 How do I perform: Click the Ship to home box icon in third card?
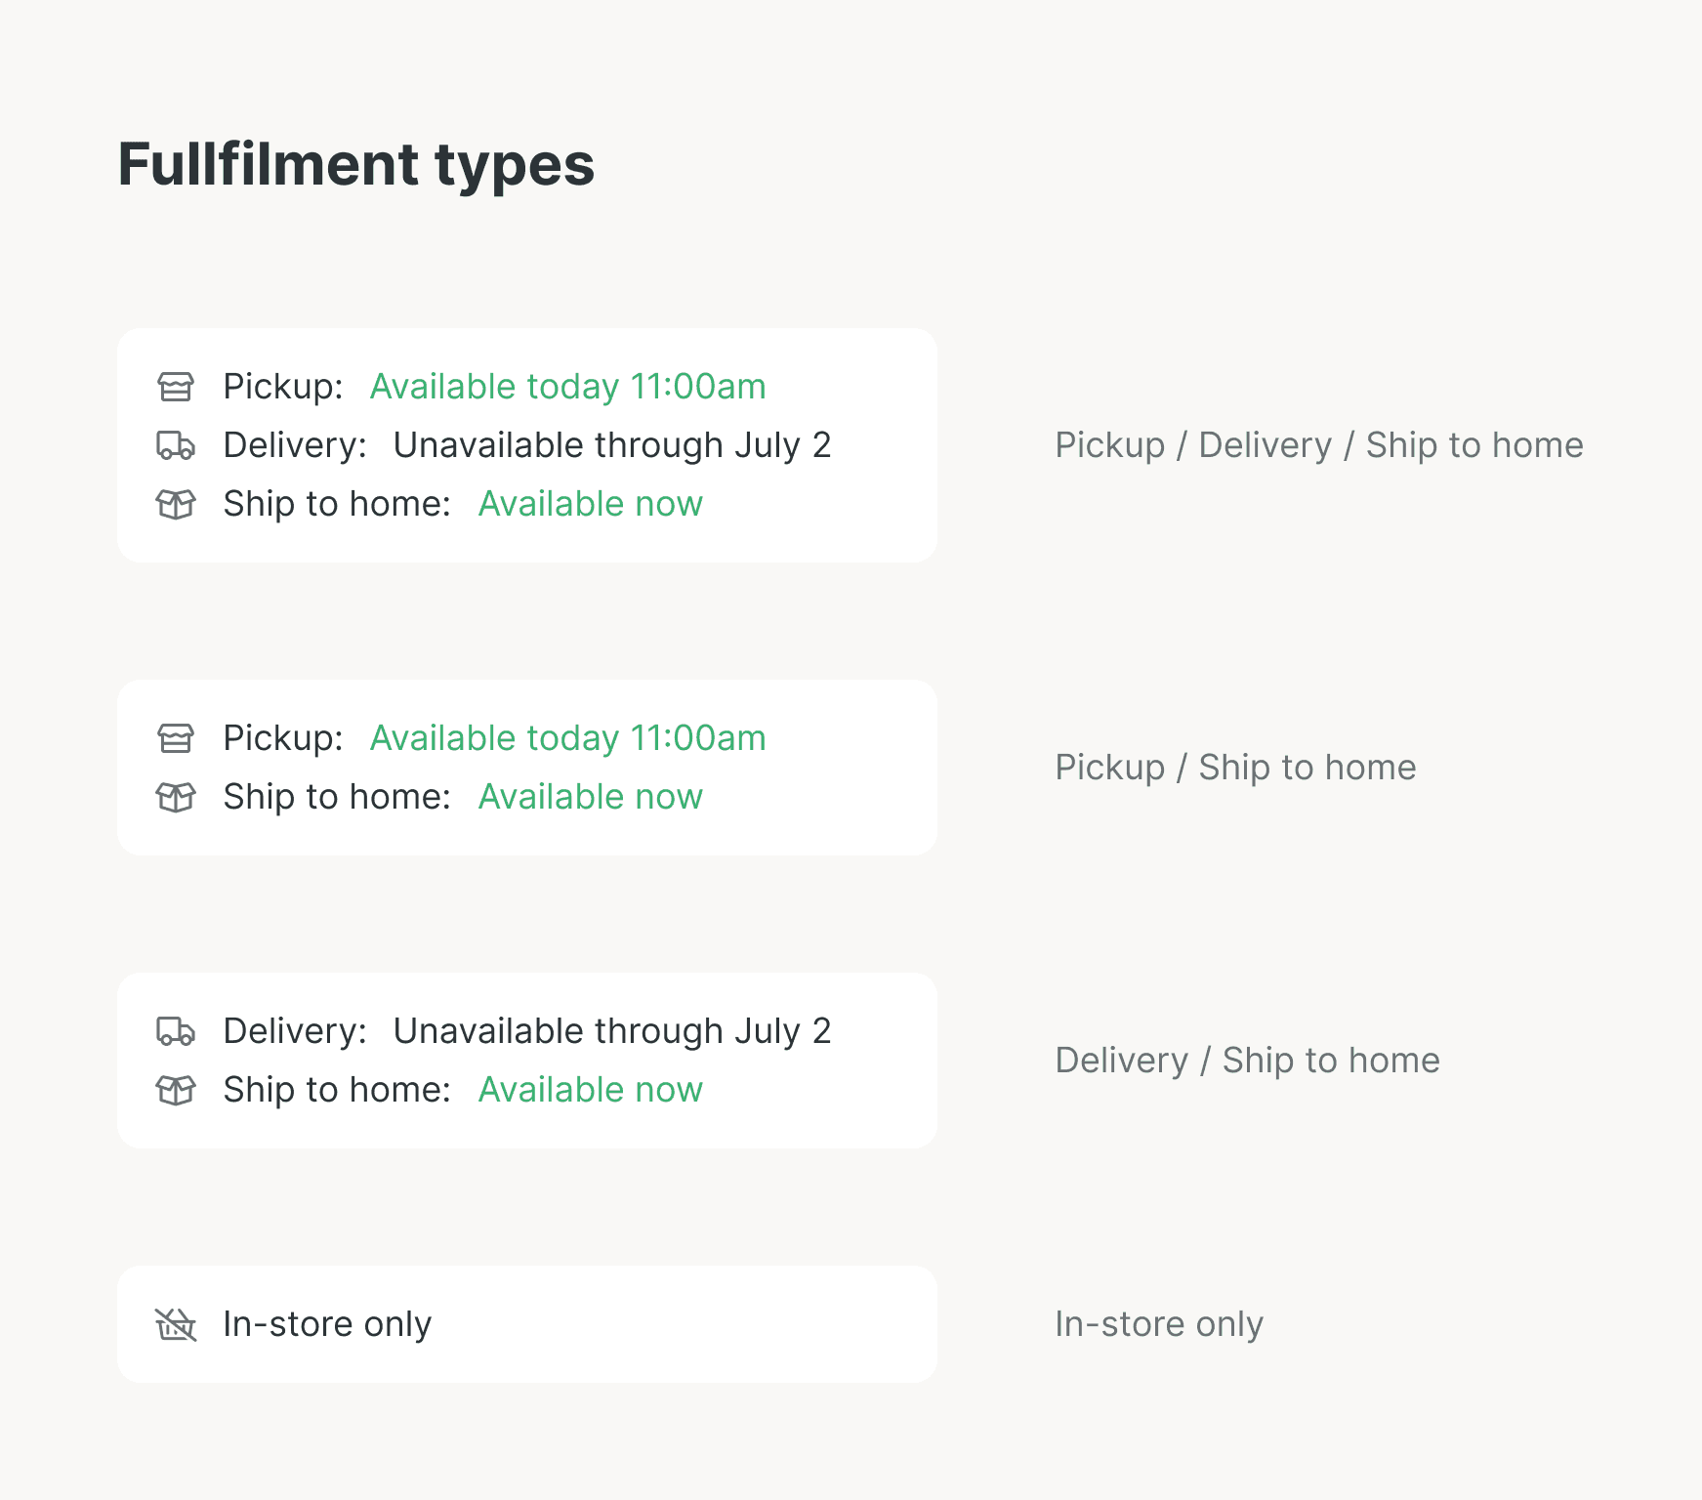(176, 1090)
